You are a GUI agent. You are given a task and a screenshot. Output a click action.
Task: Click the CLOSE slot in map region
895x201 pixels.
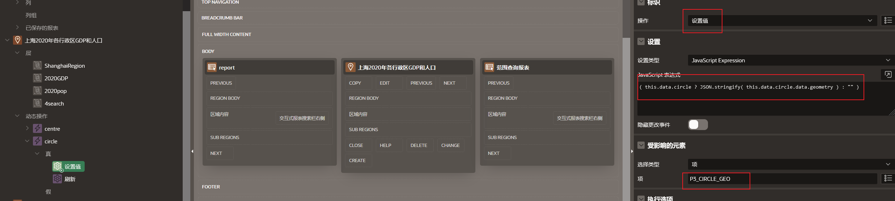358,145
